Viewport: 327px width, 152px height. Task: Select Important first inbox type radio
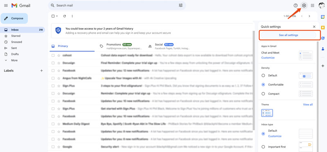[x=263, y=147]
